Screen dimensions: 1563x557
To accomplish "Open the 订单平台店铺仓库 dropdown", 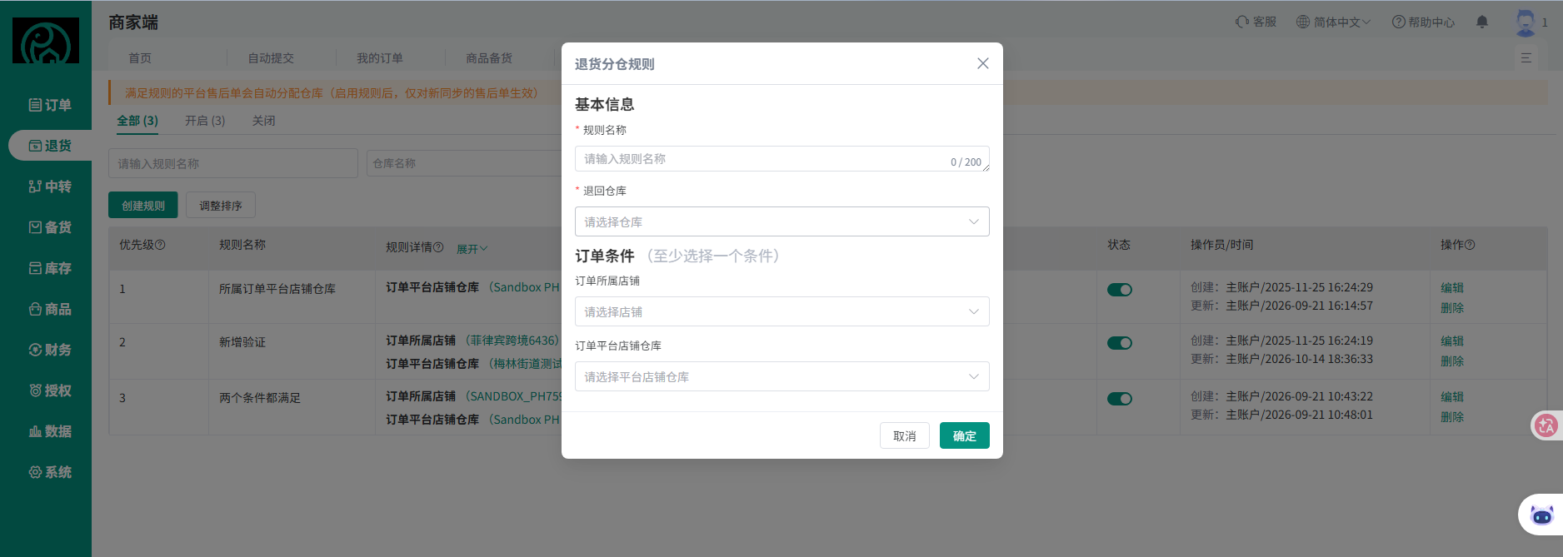I will [x=782, y=376].
